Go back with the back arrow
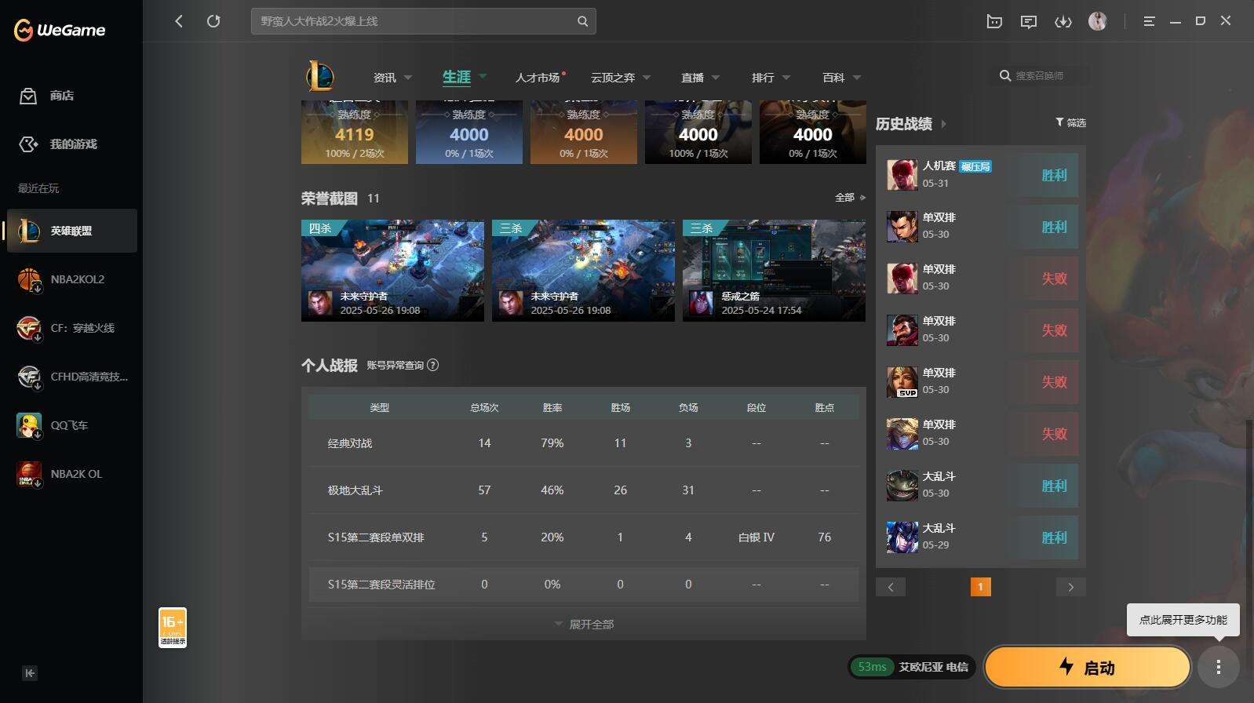Viewport: 1254px width, 703px height. tap(179, 21)
